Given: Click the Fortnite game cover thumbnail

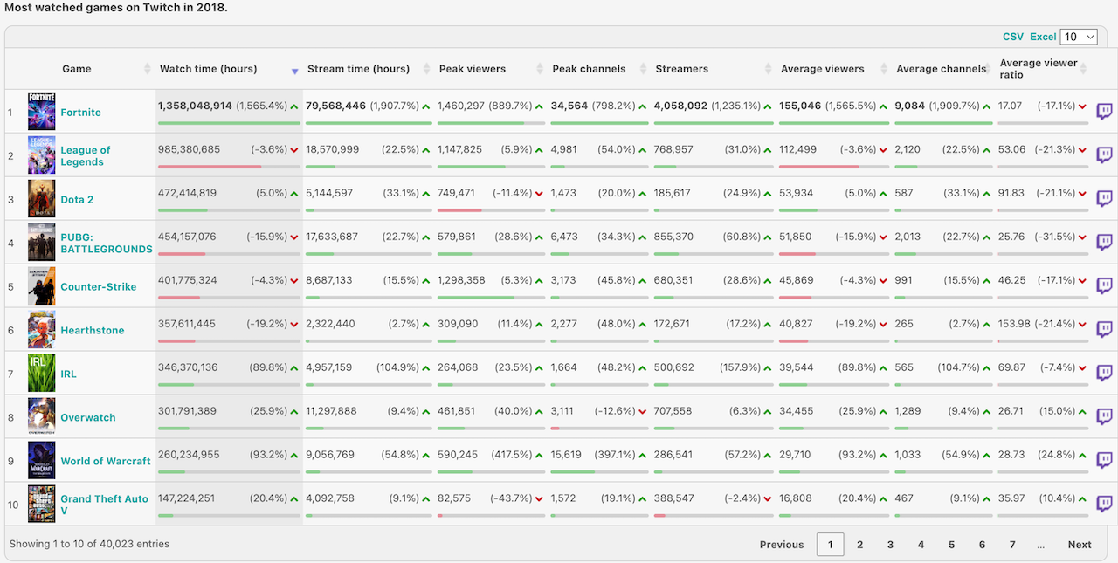Looking at the screenshot, I should pos(41,112).
